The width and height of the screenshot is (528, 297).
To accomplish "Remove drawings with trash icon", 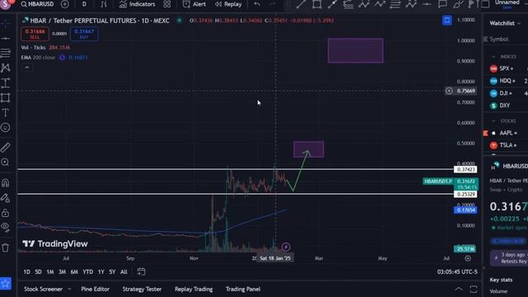I will (x=6, y=247).
